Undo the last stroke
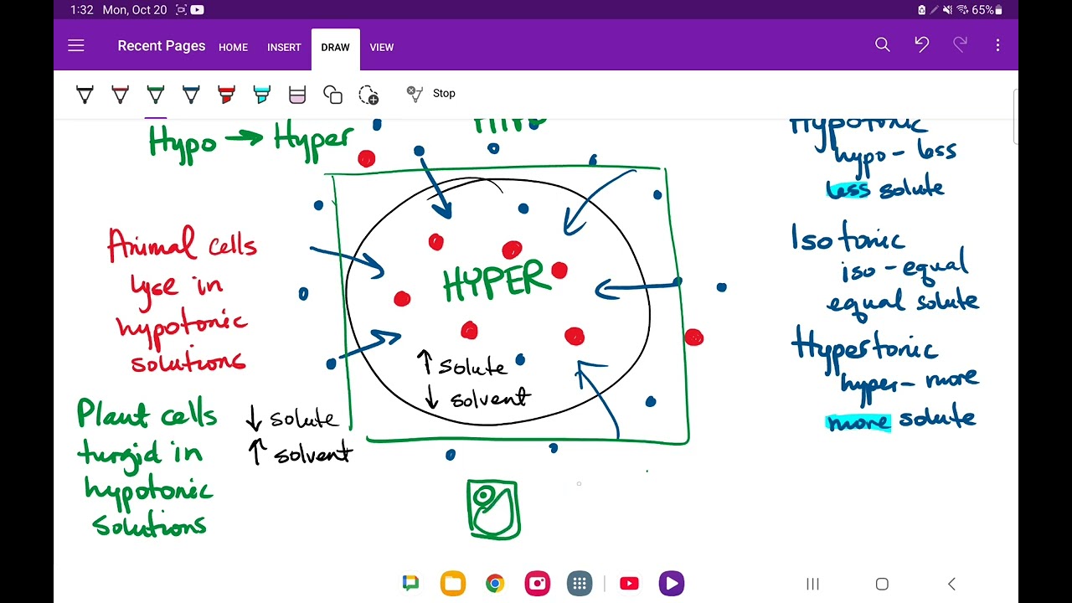1072x603 pixels. [x=921, y=45]
